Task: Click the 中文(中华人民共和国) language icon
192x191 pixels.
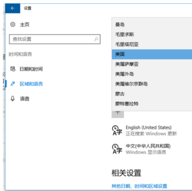Action: coord(117,149)
